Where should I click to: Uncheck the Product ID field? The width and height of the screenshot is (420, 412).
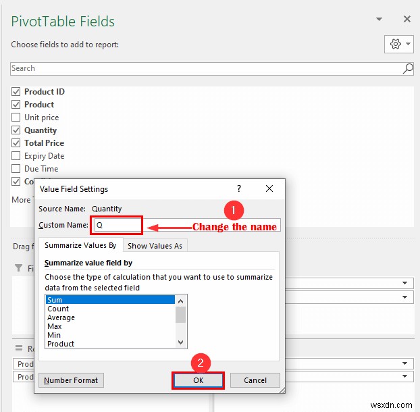(16, 92)
